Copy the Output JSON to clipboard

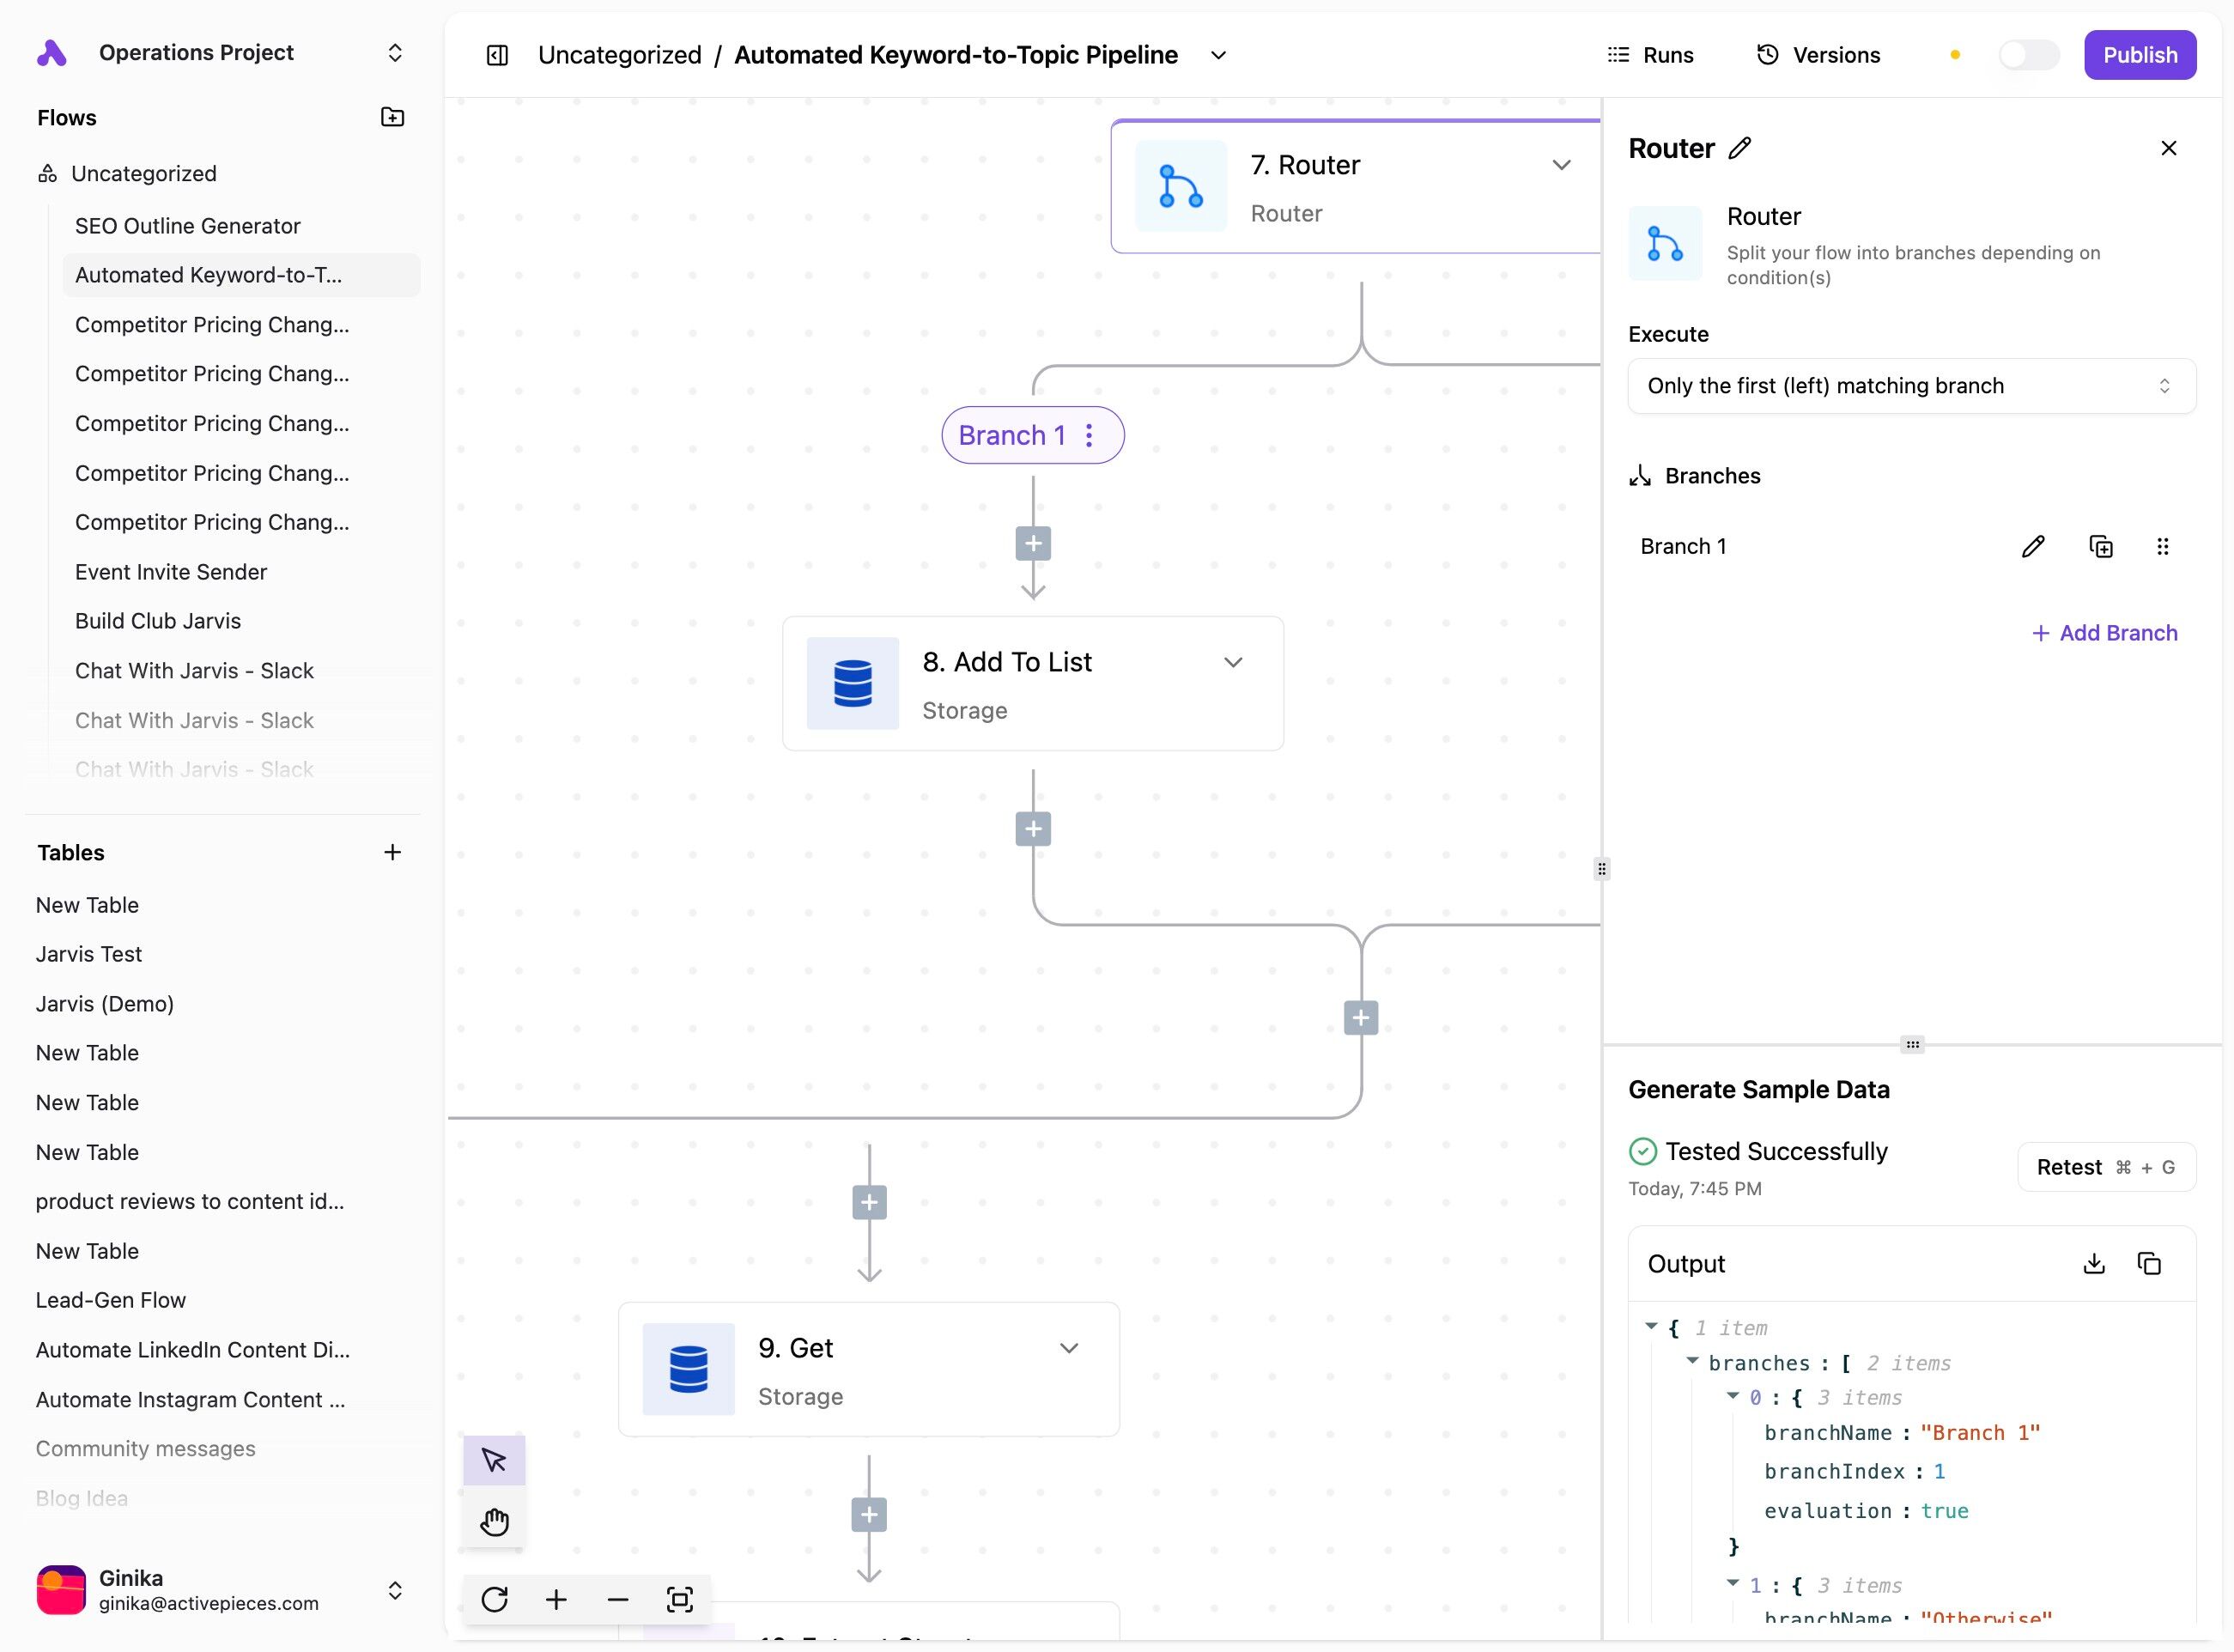2149,1264
